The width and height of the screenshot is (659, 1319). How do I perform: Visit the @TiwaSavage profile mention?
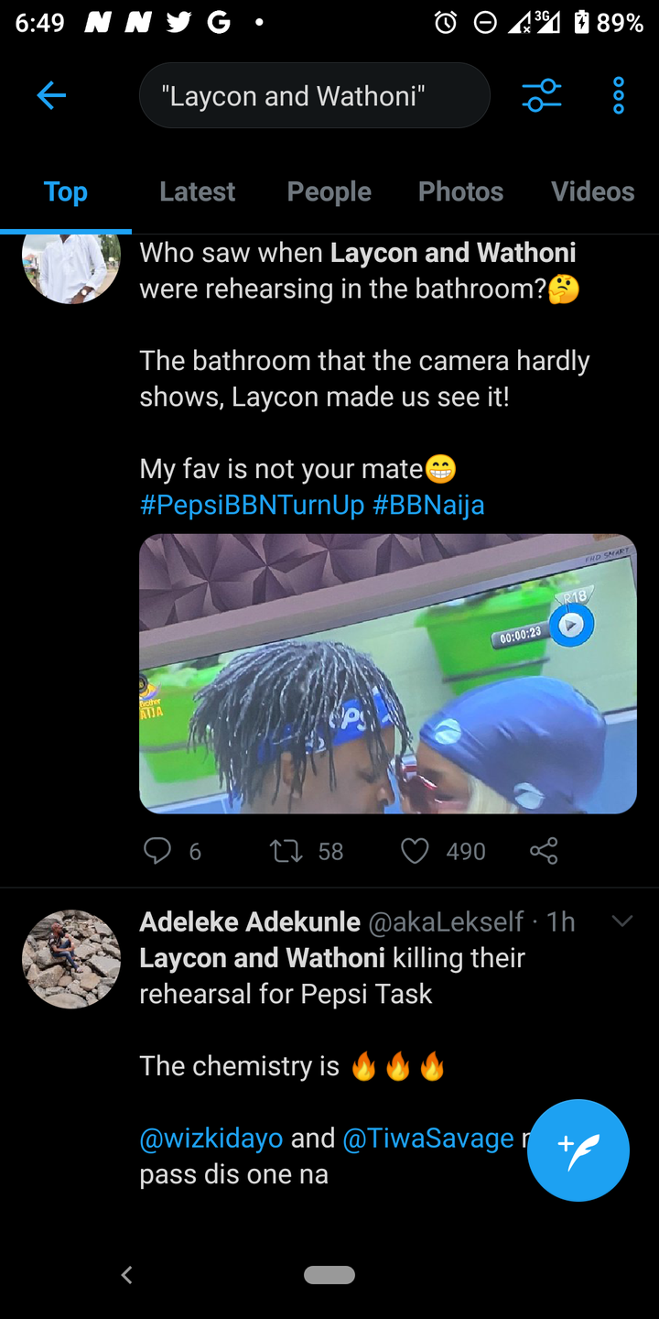427,1139
